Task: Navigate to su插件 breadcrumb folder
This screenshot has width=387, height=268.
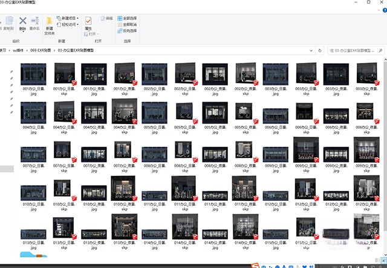Action: (19, 51)
